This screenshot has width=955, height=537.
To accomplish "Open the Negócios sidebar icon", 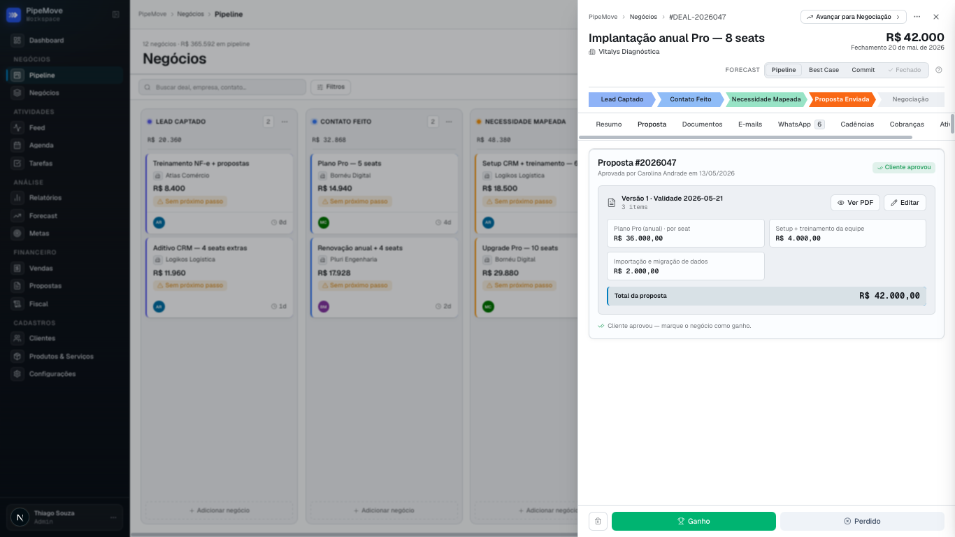I will coord(17,93).
